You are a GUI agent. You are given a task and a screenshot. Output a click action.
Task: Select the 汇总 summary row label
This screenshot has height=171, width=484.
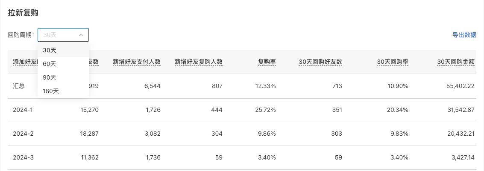point(19,86)
